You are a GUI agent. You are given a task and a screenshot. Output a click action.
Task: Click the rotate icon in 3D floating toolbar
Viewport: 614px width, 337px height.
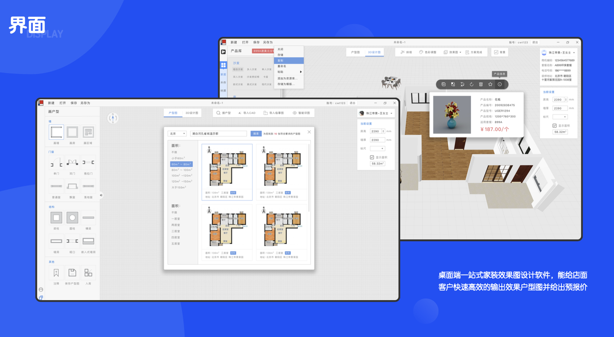pos(472,84)
